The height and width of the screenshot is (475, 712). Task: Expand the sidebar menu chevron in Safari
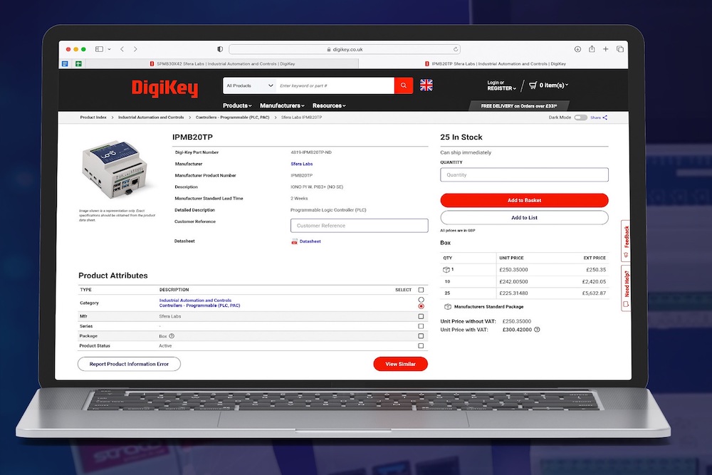109,49
